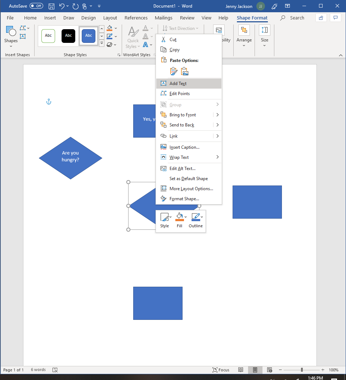Click Style icon on mini toolbar
Screen dimensions: 346x380
click(164, 217)
